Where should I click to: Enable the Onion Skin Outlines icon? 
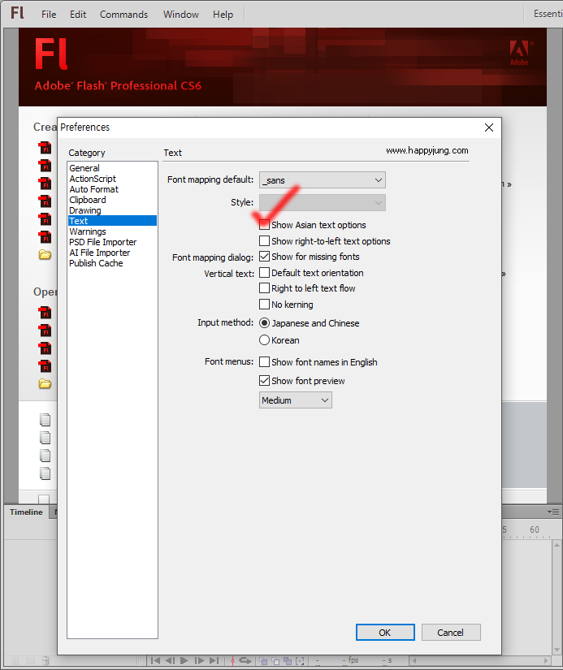point(275,661)
